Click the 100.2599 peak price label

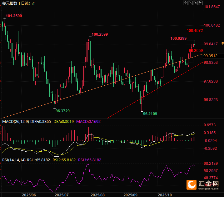click(100, 34)
